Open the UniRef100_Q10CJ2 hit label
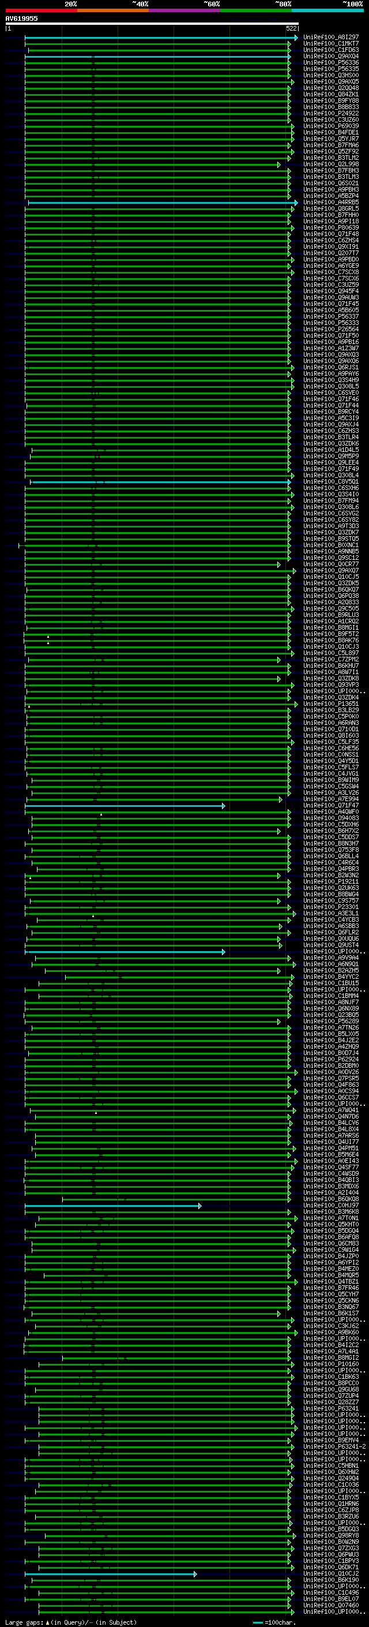Image resolution: width=369 pixels, height=1627 pixels. 330,1573
